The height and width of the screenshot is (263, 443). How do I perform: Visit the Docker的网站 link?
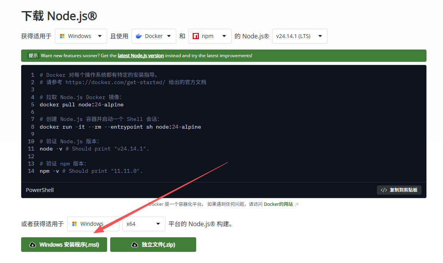click(278, 204)
